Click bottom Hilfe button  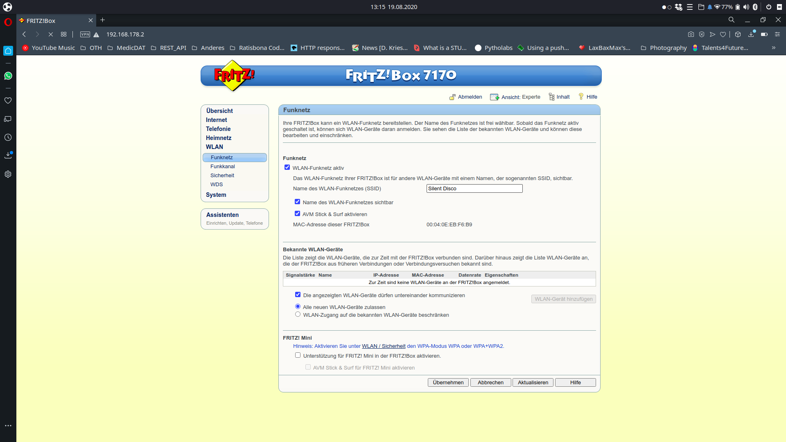click(x=576, y=383)
